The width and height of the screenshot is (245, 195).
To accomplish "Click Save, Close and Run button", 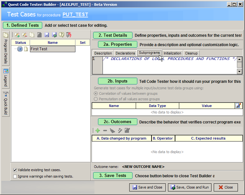I will pos(190,187).
